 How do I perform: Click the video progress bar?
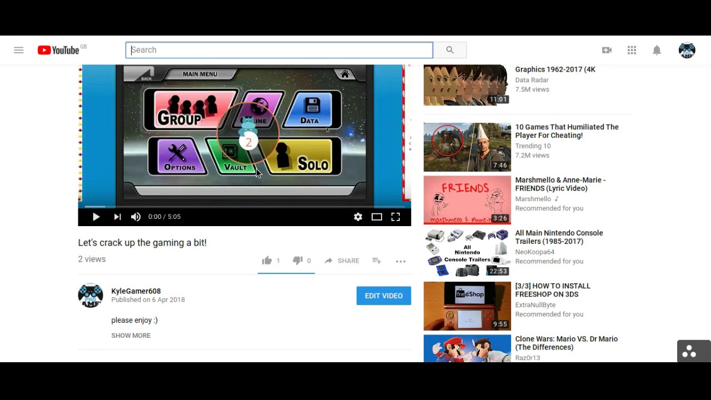(x=244, y=207)
